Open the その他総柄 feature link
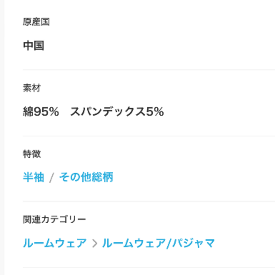Viewport: 275px width, 275px height. (86, 177)
